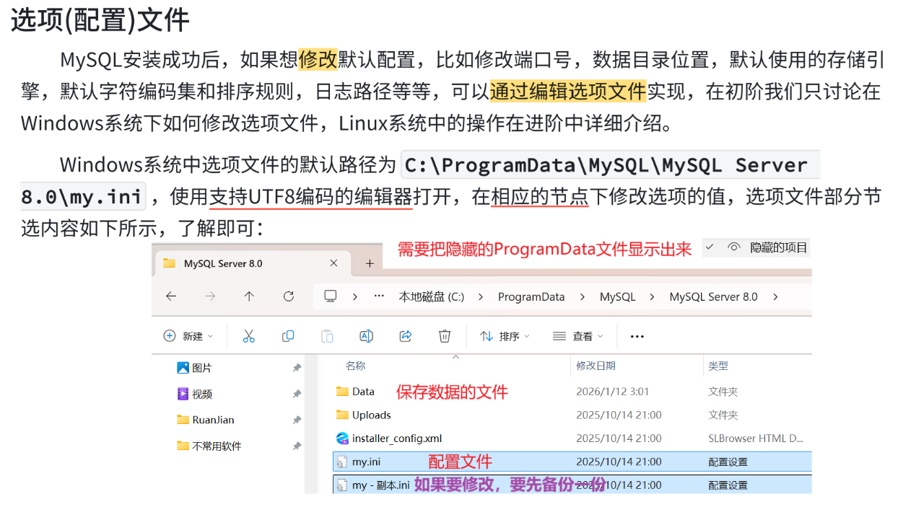
Task: Open 图片 in the navigation pane
Action: tap(195, 368)
